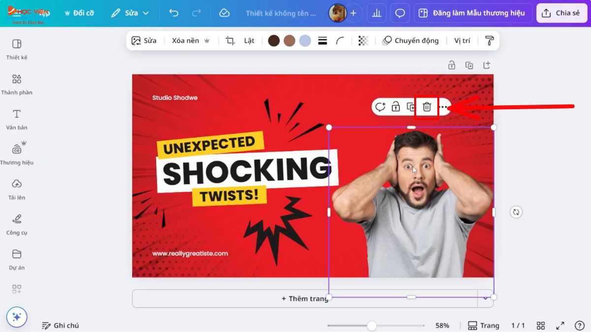This screenshot has height=332, width=591.
Task: Click Xóa nền background remover
Action: (x=191, y=41)
